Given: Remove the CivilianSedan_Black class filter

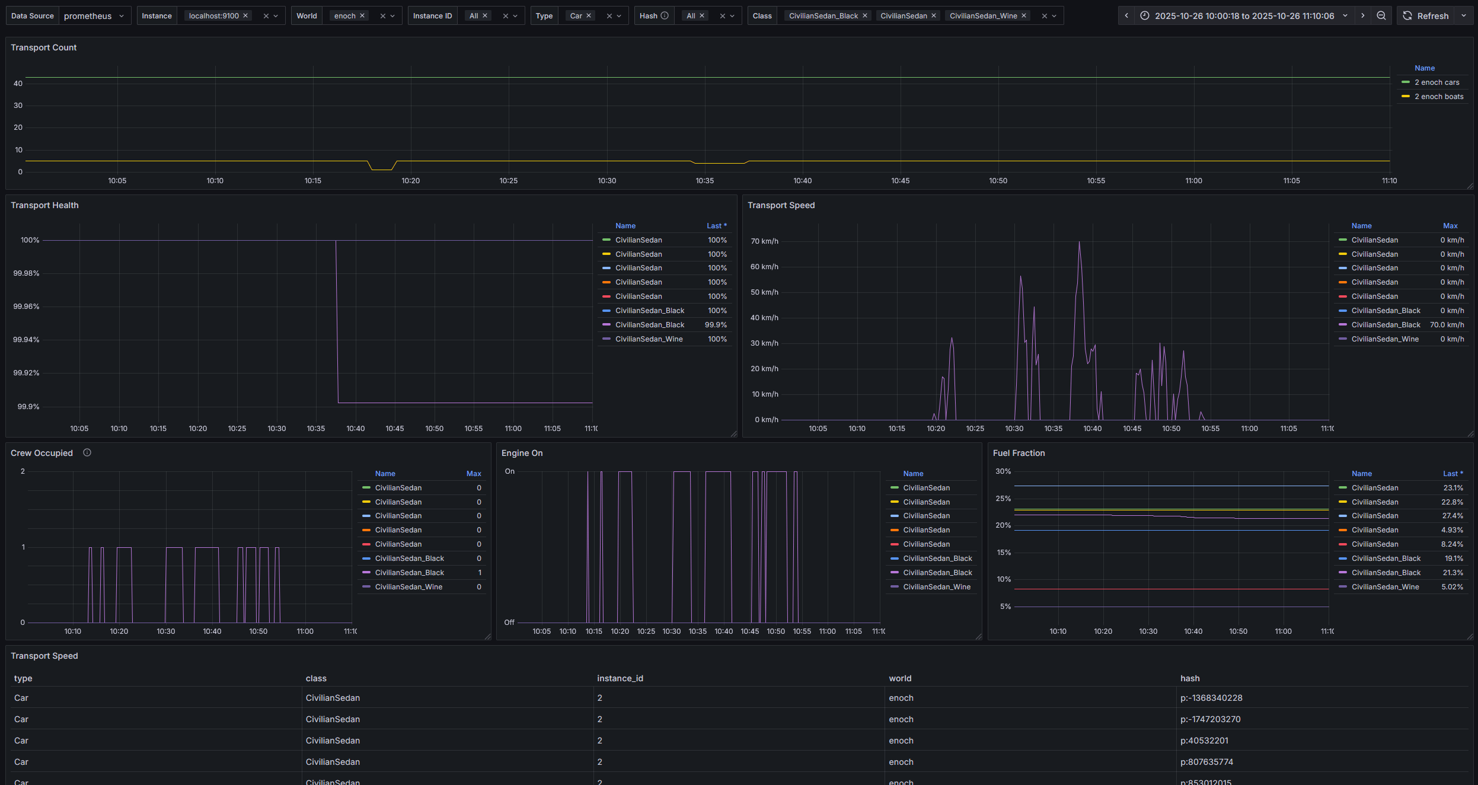Looking at the screenshot, I should coord(865,16).
